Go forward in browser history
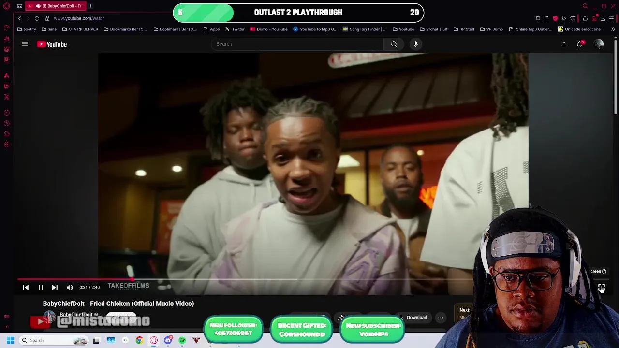This screenshot has width=619, height=348. (28, 18)
